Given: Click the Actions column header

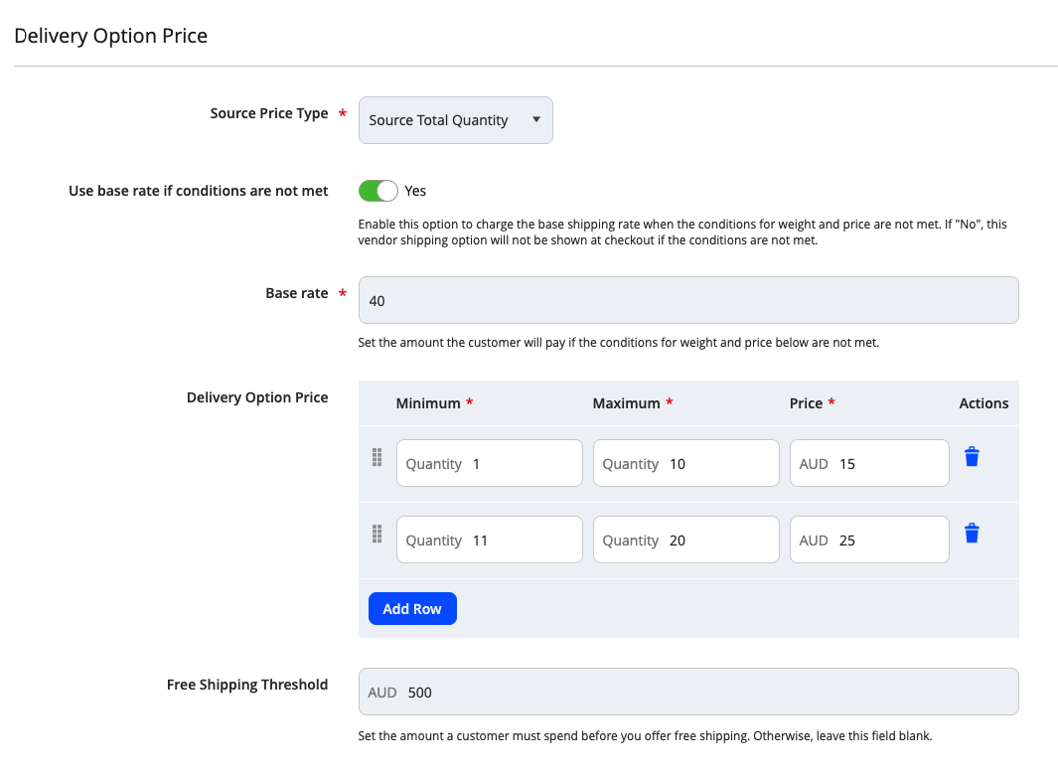Looking at the screenshot, I should (983, 403).
